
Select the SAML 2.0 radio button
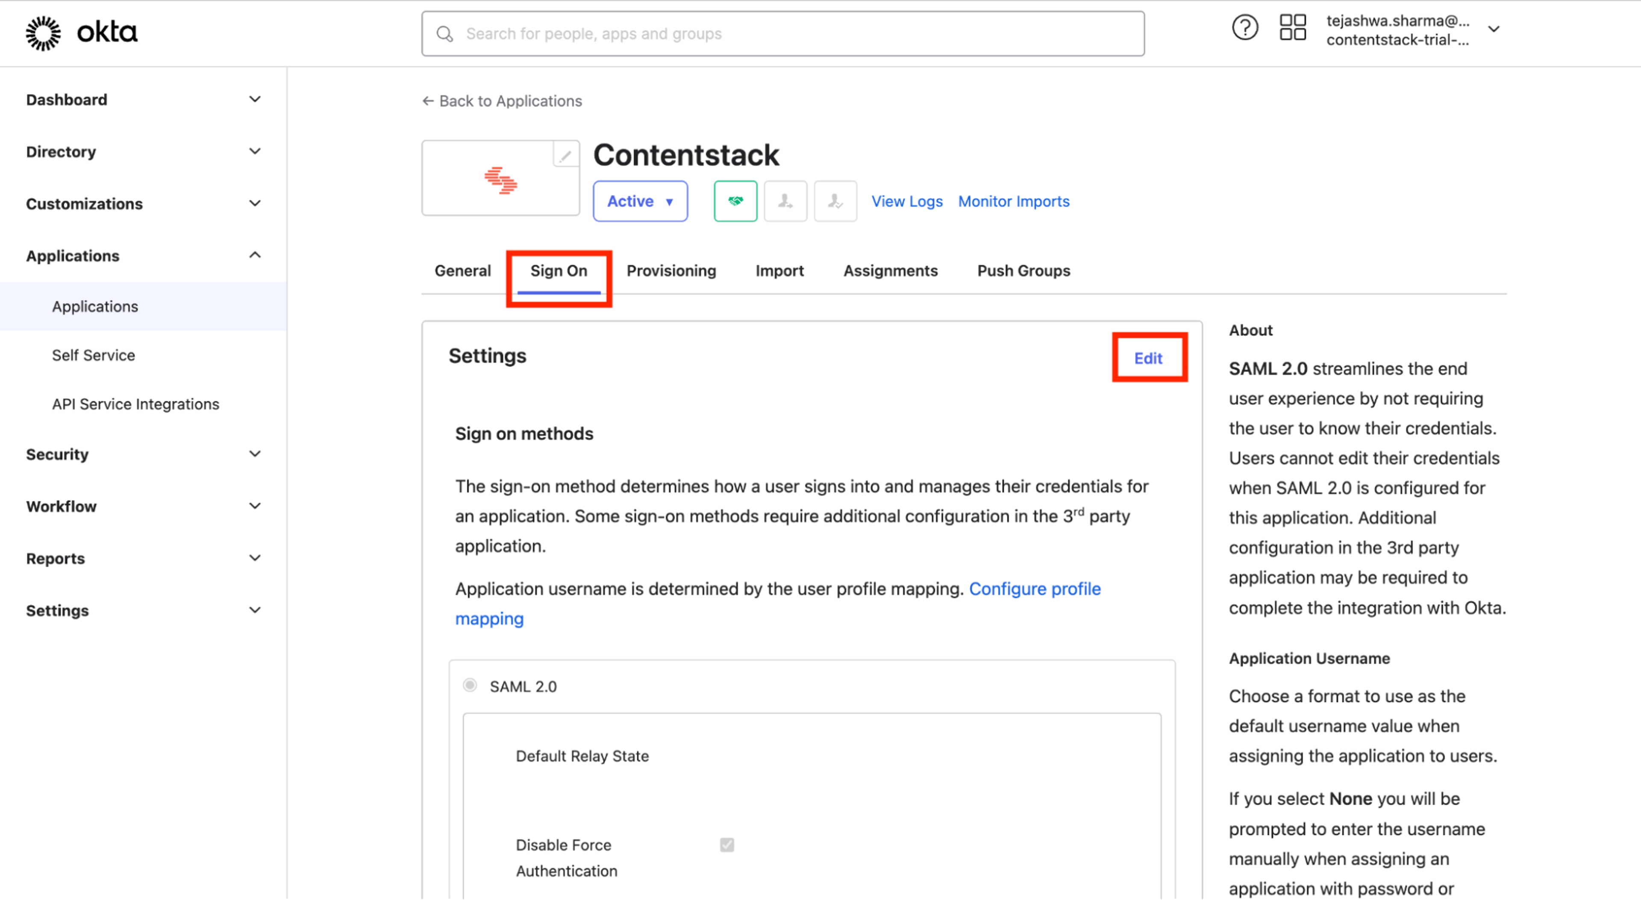click(x=470, y=685)
